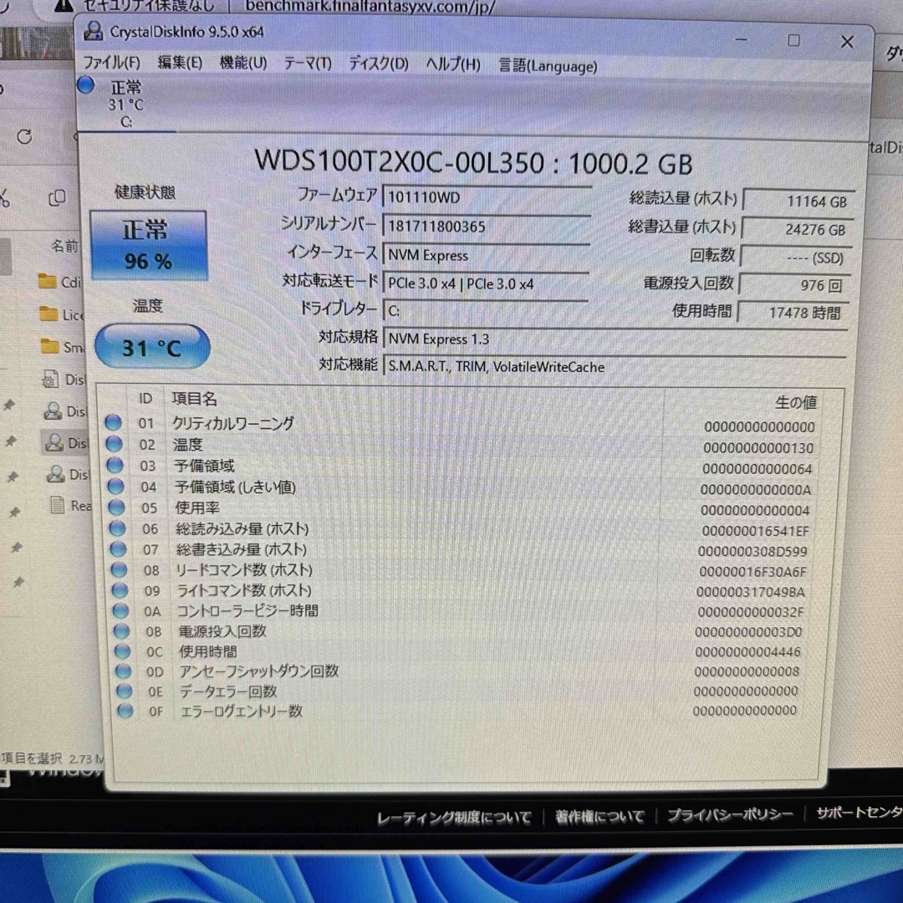
Task: Click the Rea text file icon in Explorer
Action: [58, 504]
